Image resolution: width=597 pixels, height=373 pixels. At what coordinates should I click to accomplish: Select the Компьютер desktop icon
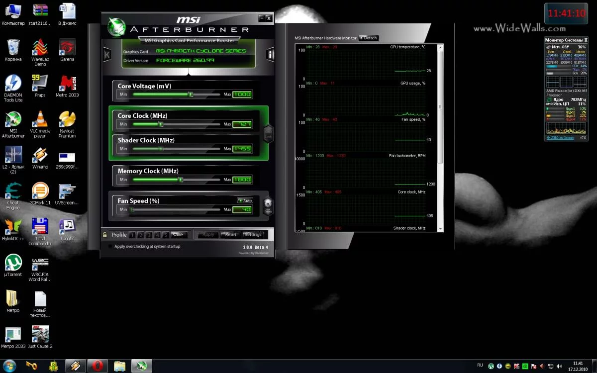coord(13,14)
